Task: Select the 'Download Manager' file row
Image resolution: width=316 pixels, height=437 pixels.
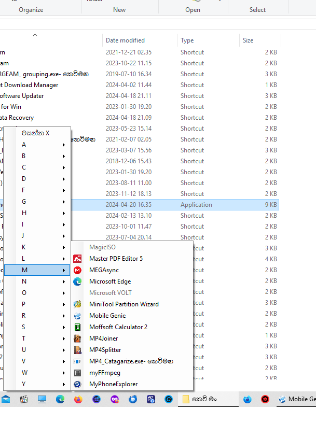Action: pos(140,85)
